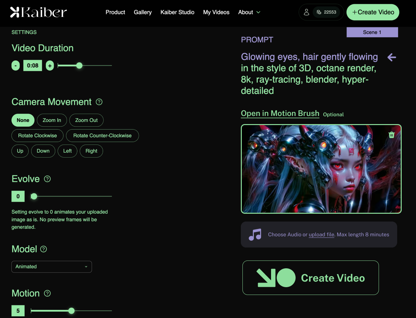This screenshot has height=318, width=416.
Task: Click the Model help question mark
Action: [x=44, y=249]
